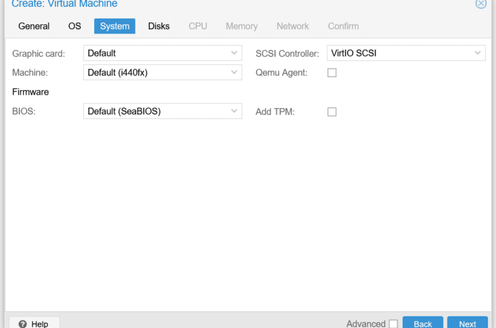Click the Next button
This screenshot has height=328, width=496.
coord(467,323)
